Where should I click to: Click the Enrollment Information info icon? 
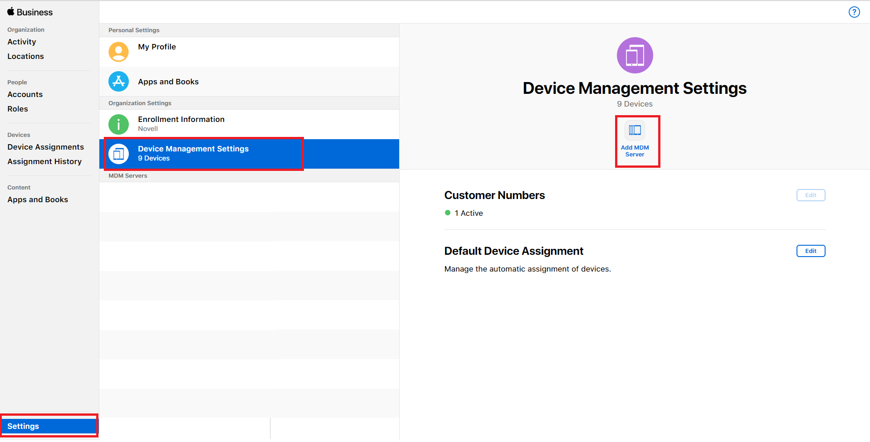coord(118,124)
